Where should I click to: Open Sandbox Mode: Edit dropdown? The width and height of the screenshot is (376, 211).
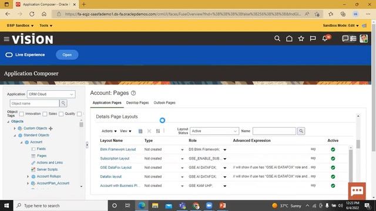tap(341, 25)
